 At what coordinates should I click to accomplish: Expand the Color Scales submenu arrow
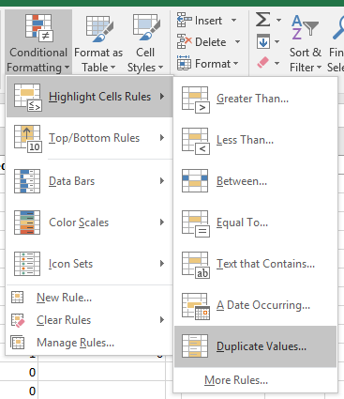162,223
